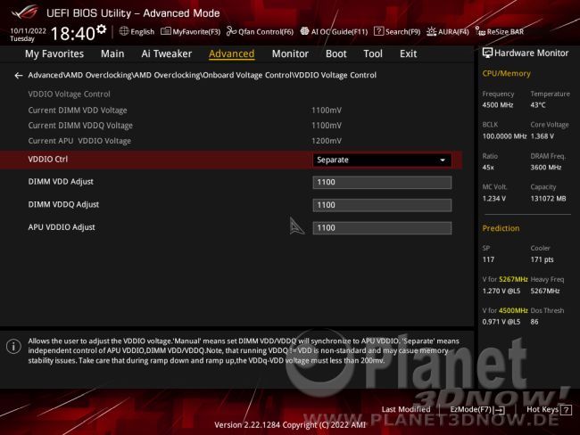Click the 10/11/2022 date
The width and height of the screenshot is (580, 435).
[x=29, y=30]
